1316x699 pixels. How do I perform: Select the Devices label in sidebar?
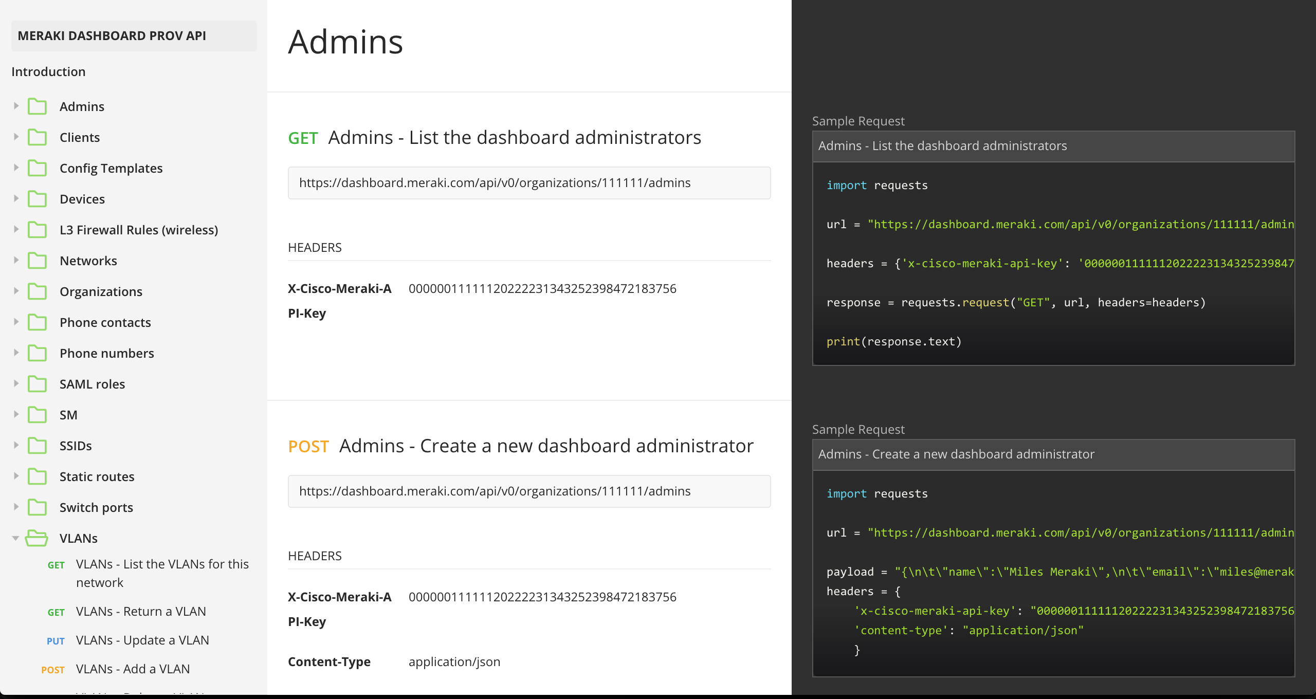click(x=82, y=199)
